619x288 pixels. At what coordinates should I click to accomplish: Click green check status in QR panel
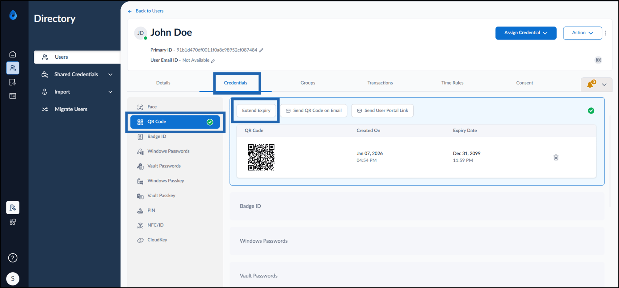tap(591, 111)
